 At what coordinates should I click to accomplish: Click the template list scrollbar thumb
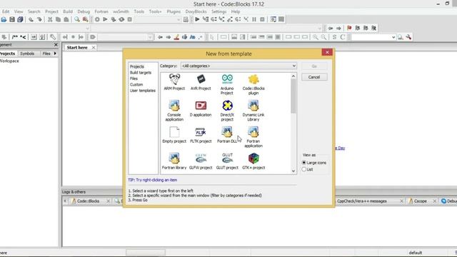(x=293, y=96)
